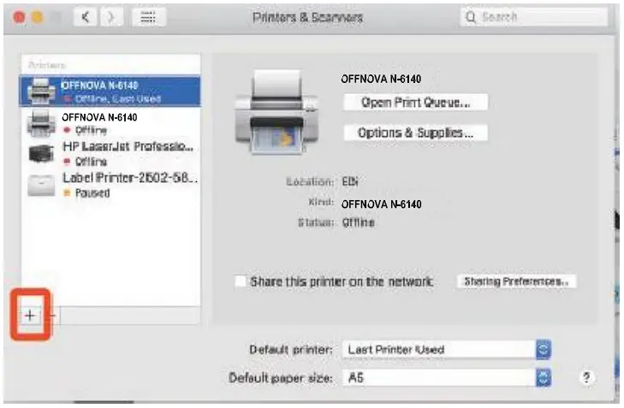624x408 pixels.
Task: Open Sharing Preferences
Action: tap(516, 281)
